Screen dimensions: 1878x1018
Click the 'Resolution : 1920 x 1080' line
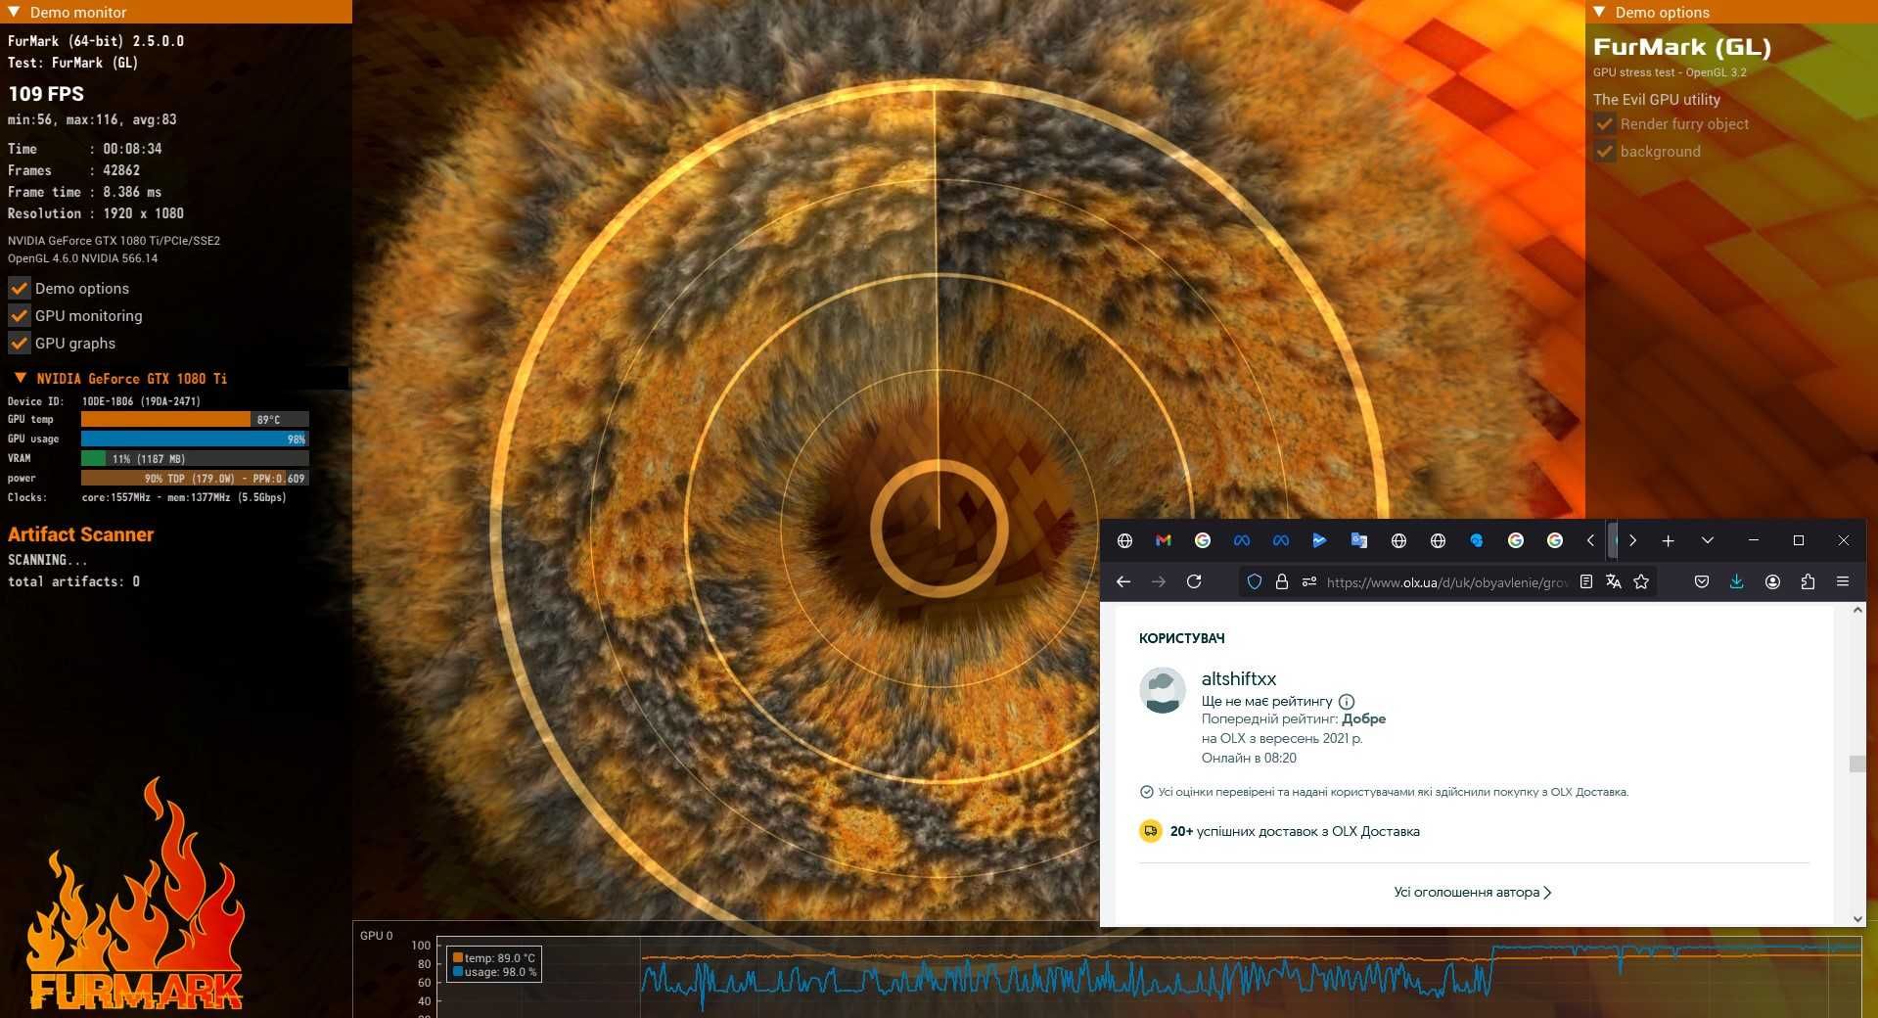coord(96,213)
